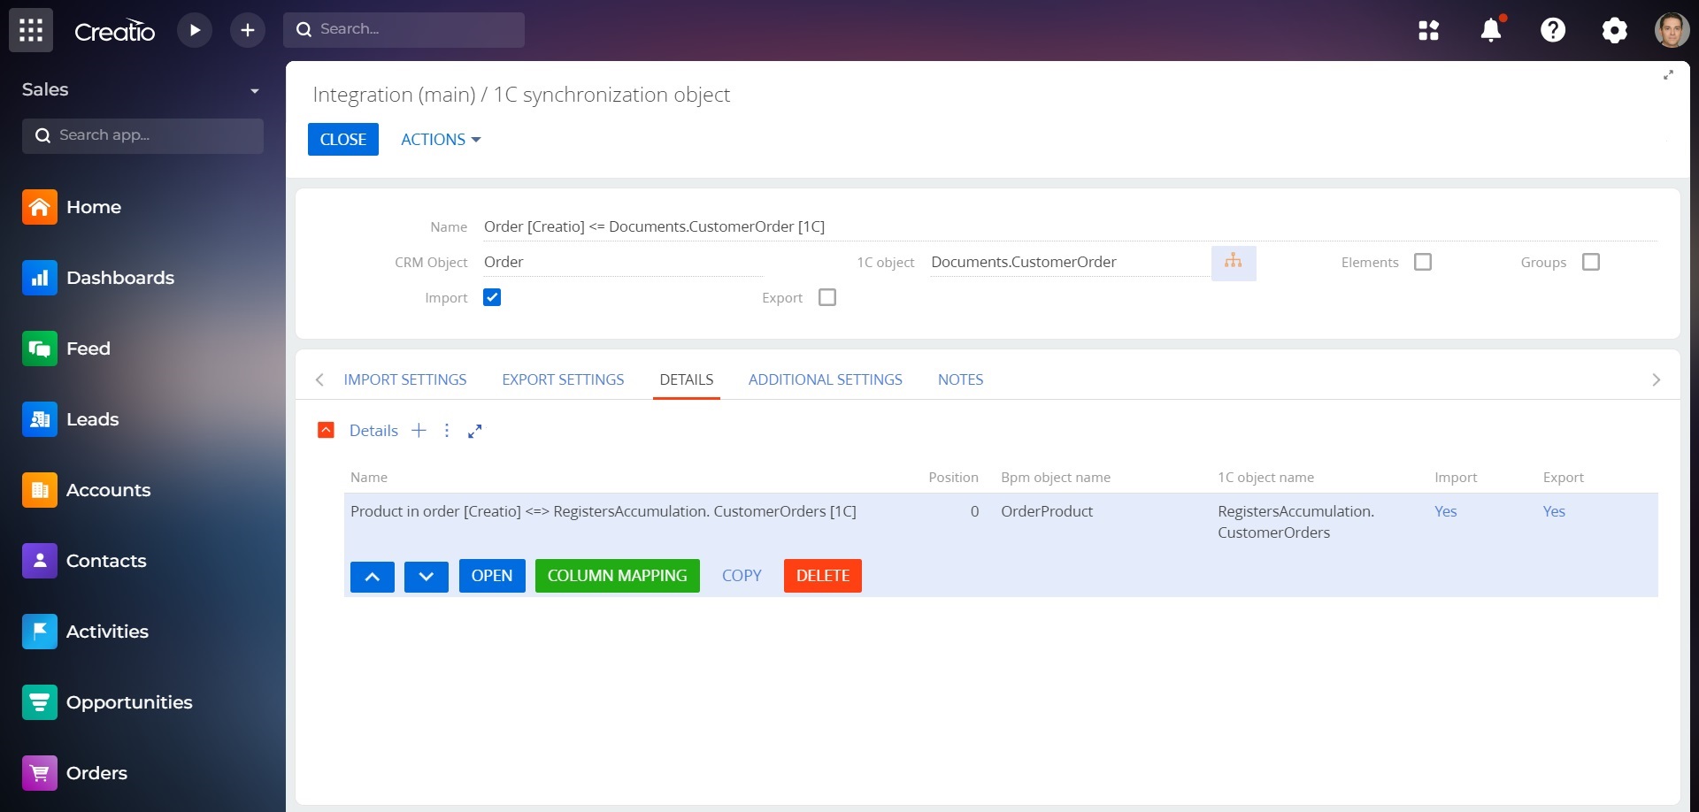Click the Activities flag icon

(40, 632)
